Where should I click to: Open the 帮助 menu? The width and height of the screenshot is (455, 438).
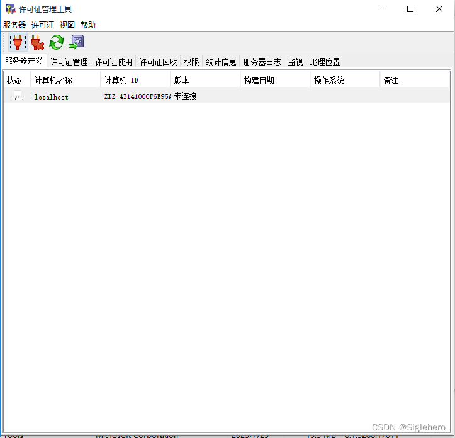coord(88,25)
